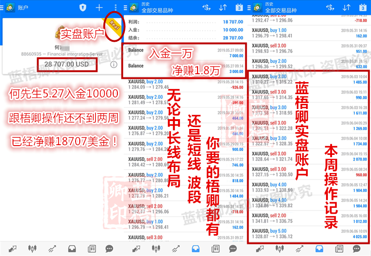Open Balance entry of 7 000.00

[x=185, y=53]
